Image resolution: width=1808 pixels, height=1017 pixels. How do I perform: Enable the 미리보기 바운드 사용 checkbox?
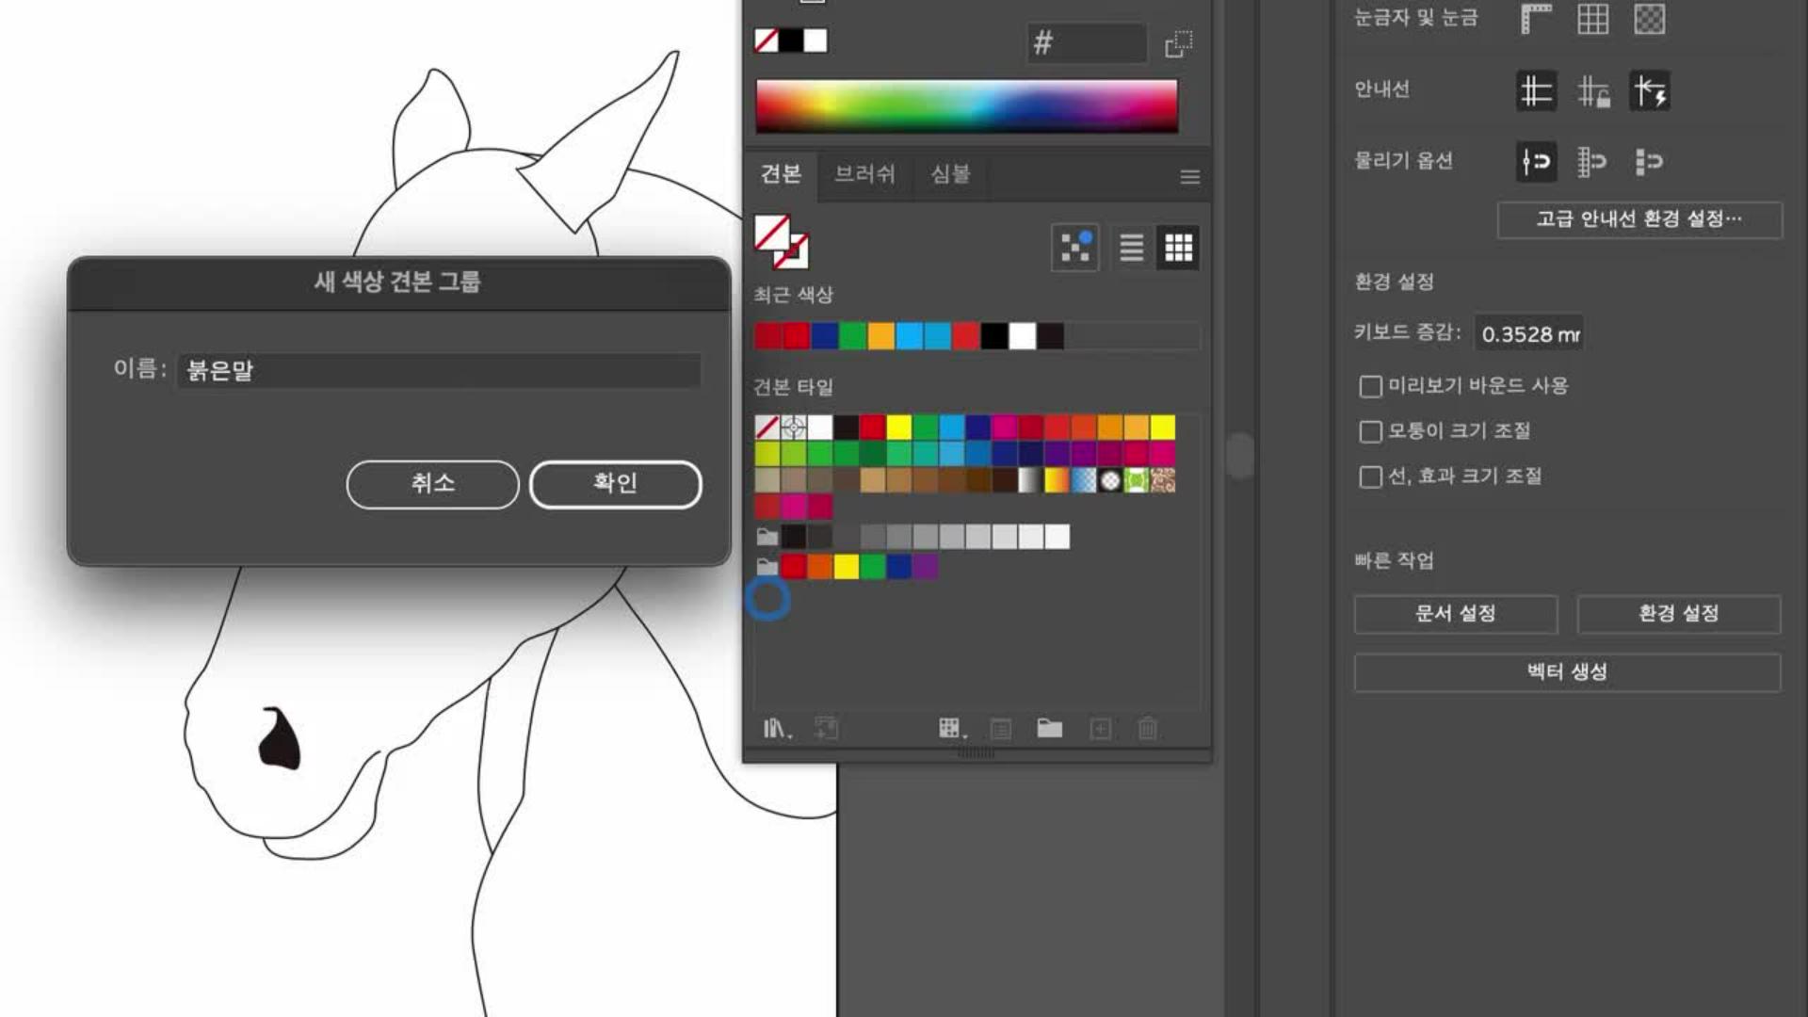[1370, 386]
